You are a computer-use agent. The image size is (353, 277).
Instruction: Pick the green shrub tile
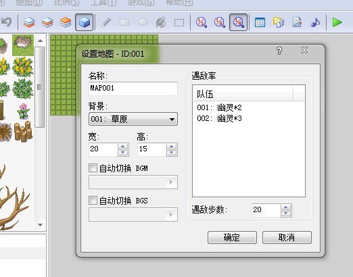[23, 89]
